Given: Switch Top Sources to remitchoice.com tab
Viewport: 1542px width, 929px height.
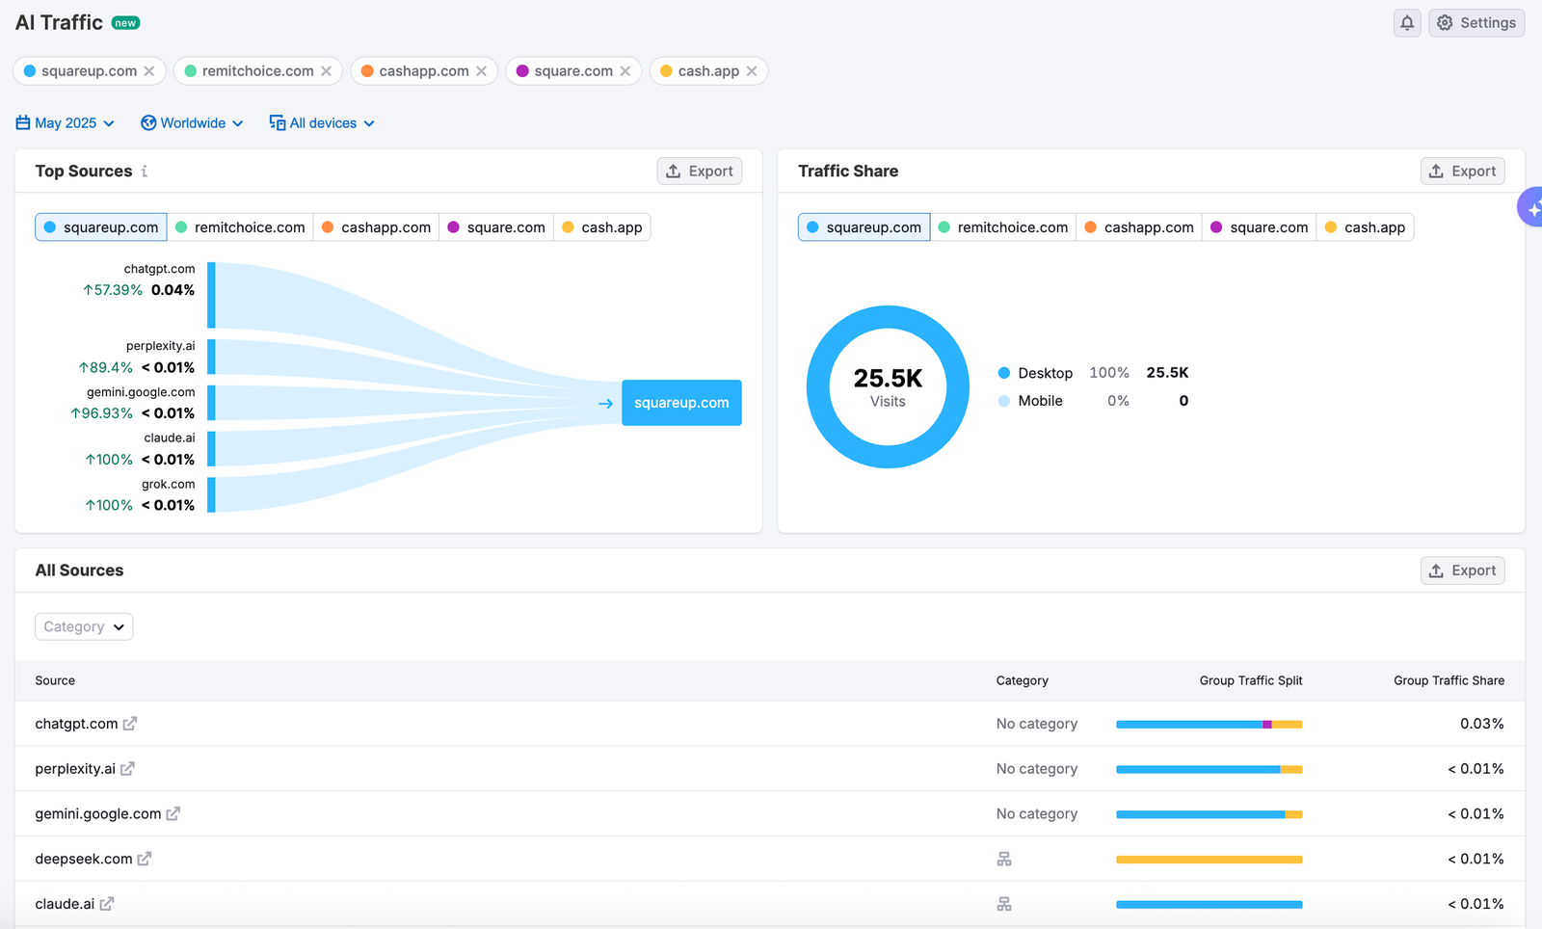Looking at the screenshot, I should click(x=240, y=227).
